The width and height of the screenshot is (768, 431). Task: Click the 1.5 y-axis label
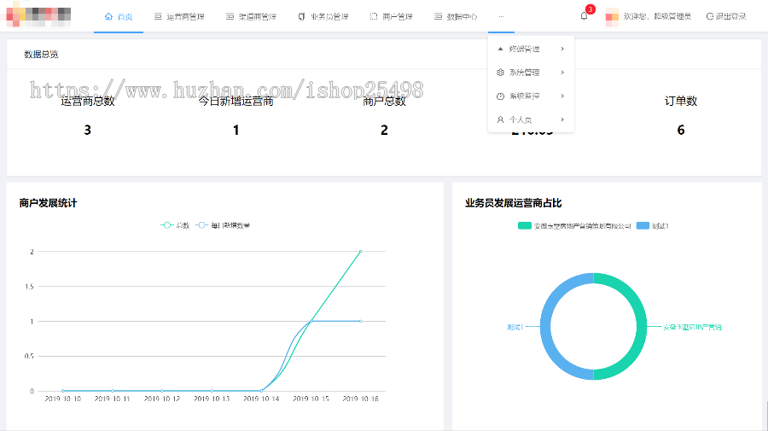click(29, 287)
